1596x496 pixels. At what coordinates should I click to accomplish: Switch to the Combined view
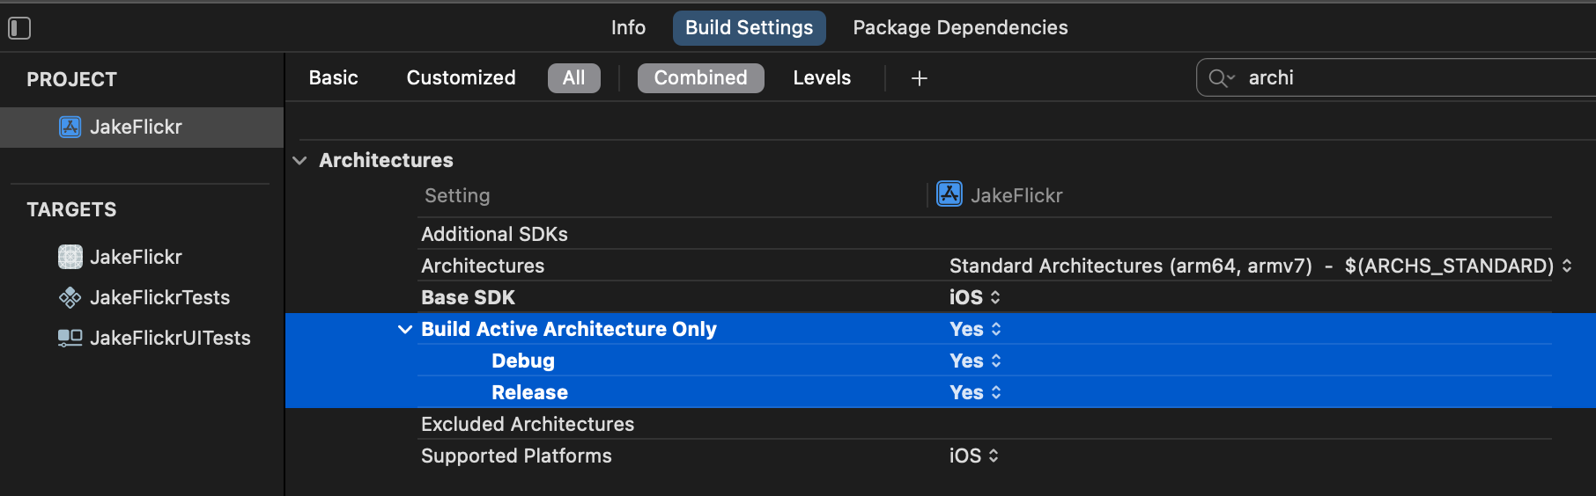click(700, 78)
